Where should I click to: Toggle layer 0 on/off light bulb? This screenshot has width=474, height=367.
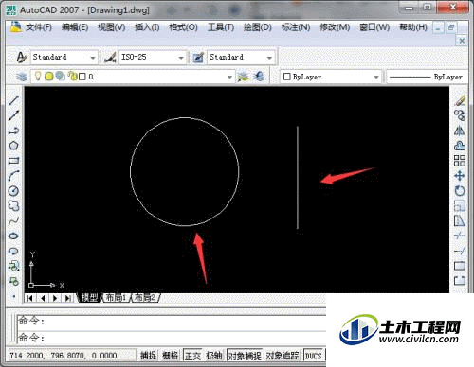pyautogui.click(x=38, y=77)
